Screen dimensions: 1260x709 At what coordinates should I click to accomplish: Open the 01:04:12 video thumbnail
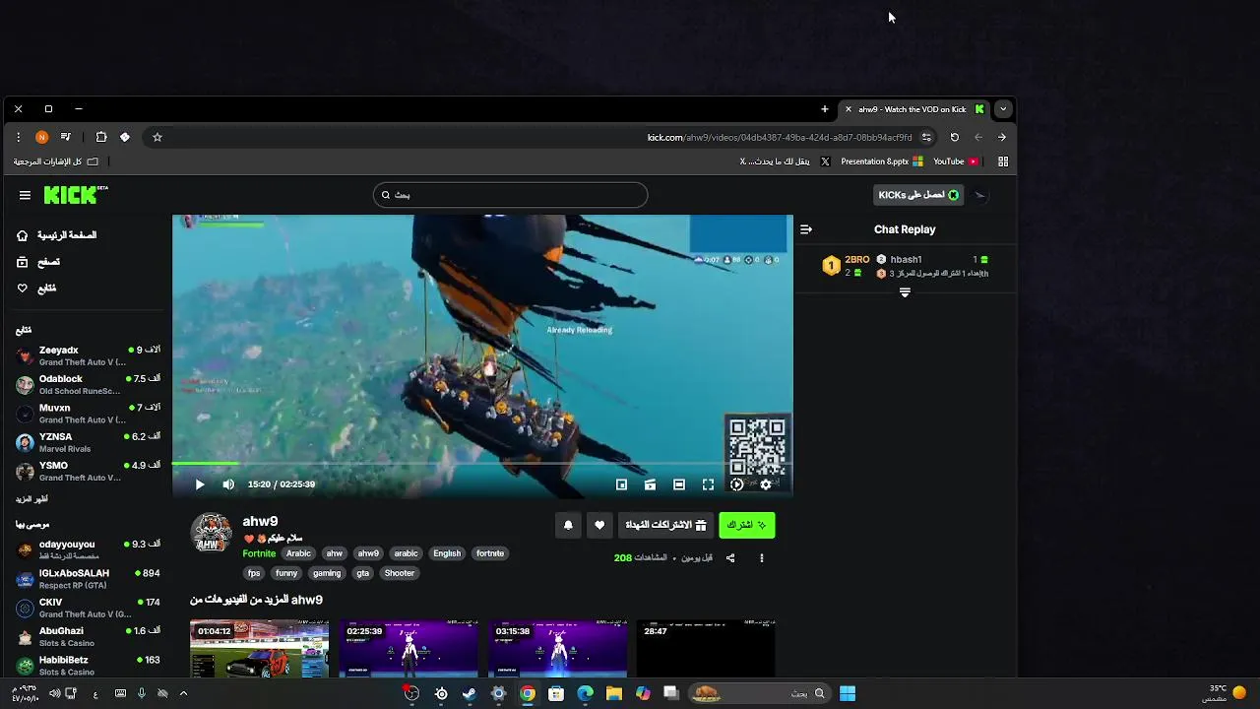[x=259, y=649]
